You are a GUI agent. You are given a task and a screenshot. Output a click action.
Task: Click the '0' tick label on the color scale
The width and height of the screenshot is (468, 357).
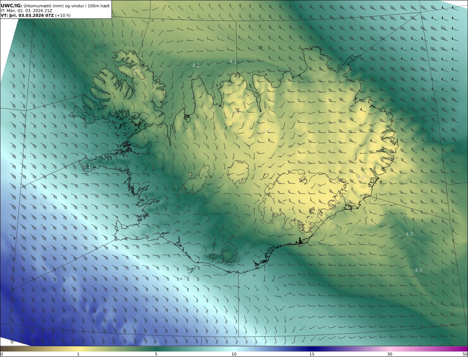(x=1, y=354)
